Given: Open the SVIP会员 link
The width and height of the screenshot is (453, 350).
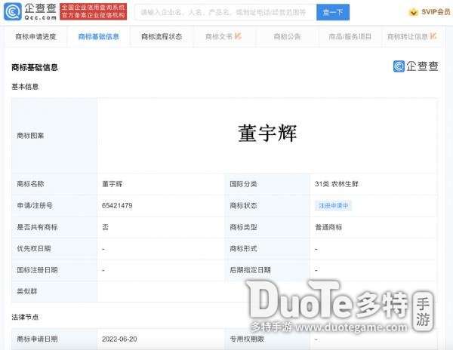Looking at the screenshot, I should pyautogui.click(x=436, y=12).
